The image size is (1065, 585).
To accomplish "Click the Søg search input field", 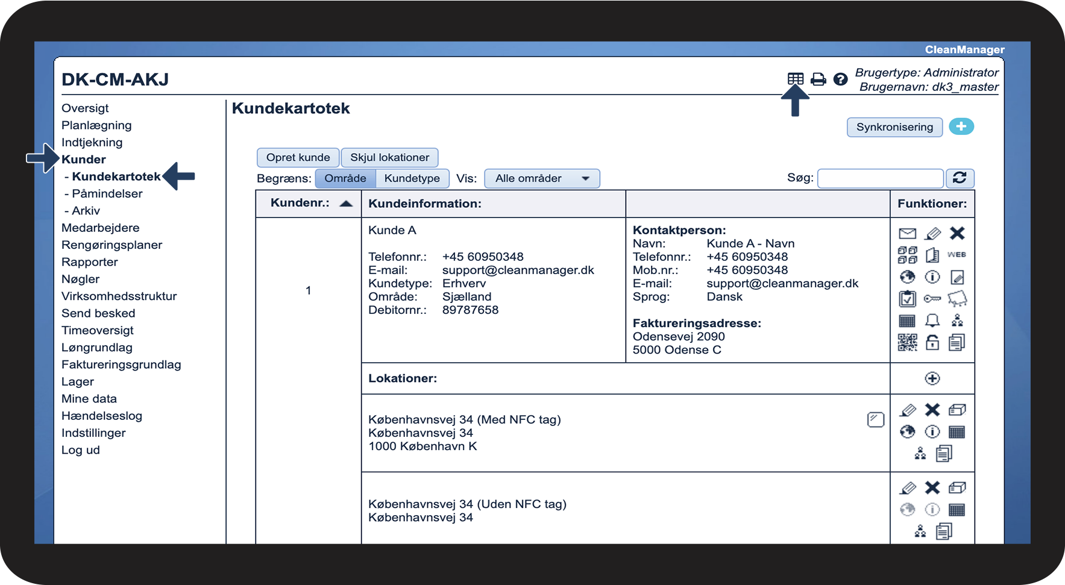I will [880, 178].
